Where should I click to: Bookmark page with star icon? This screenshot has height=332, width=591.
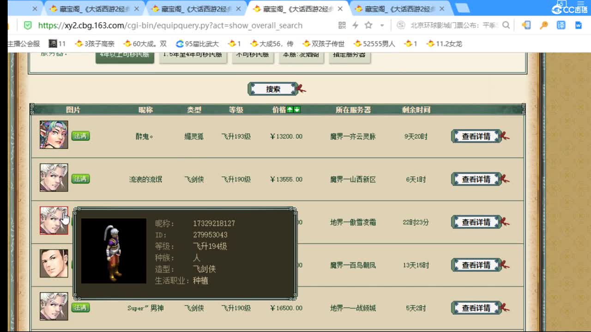[x=368, y=25]
